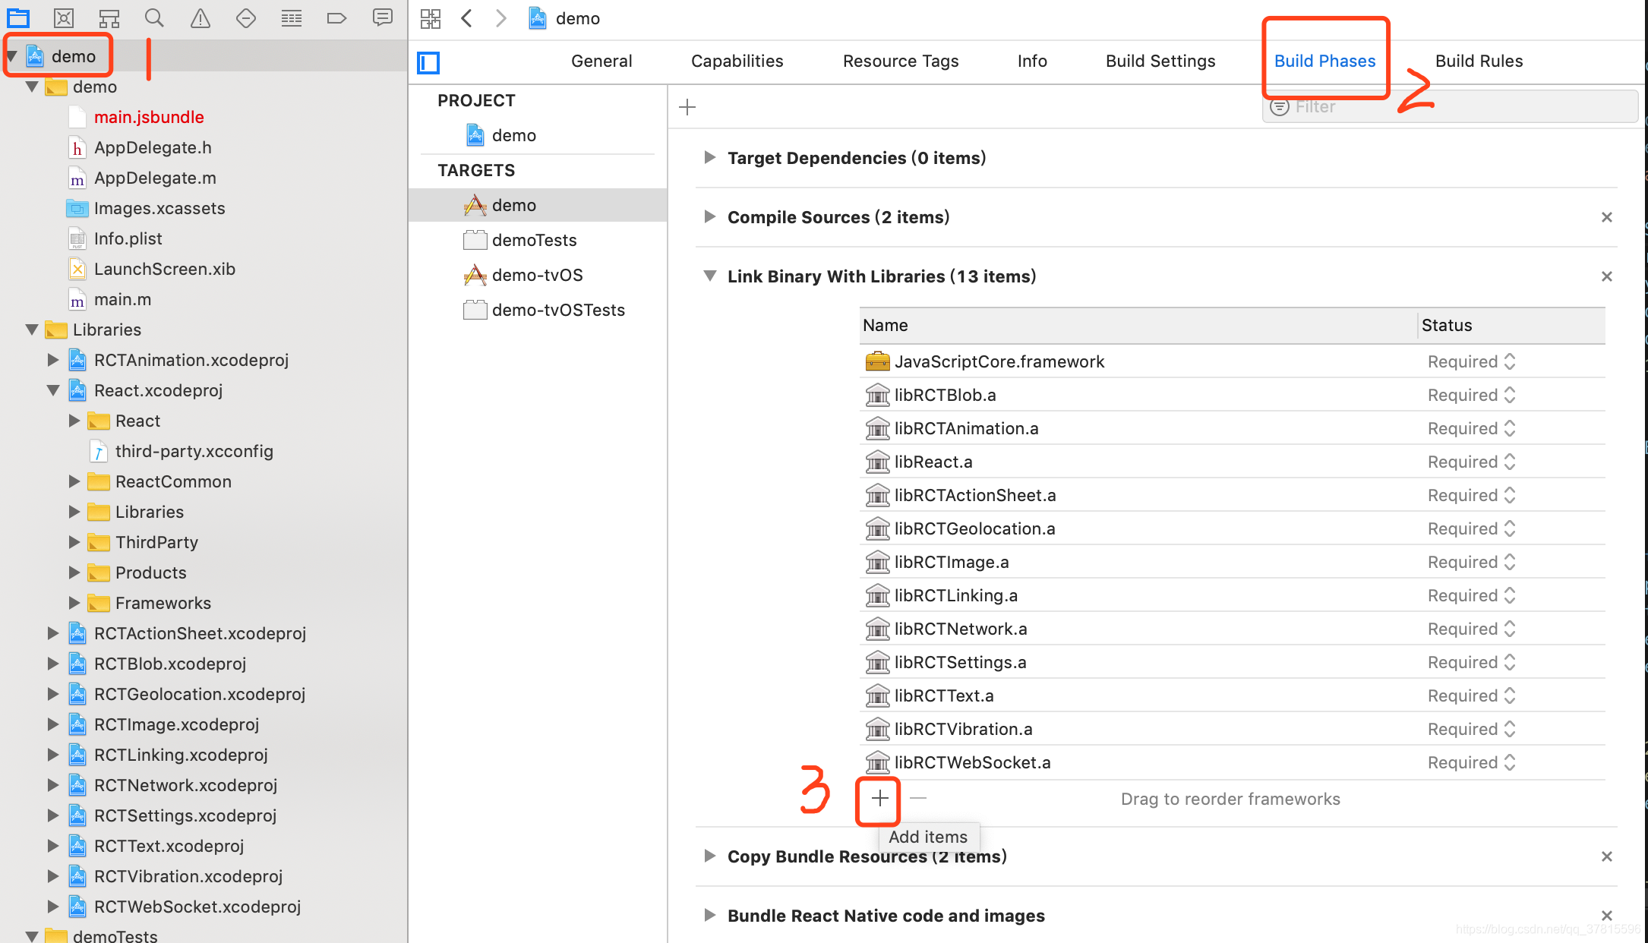The width and height of the screenshot is (1648, 943).
Task: Click the related items grid icon
Action: (431, 18)
